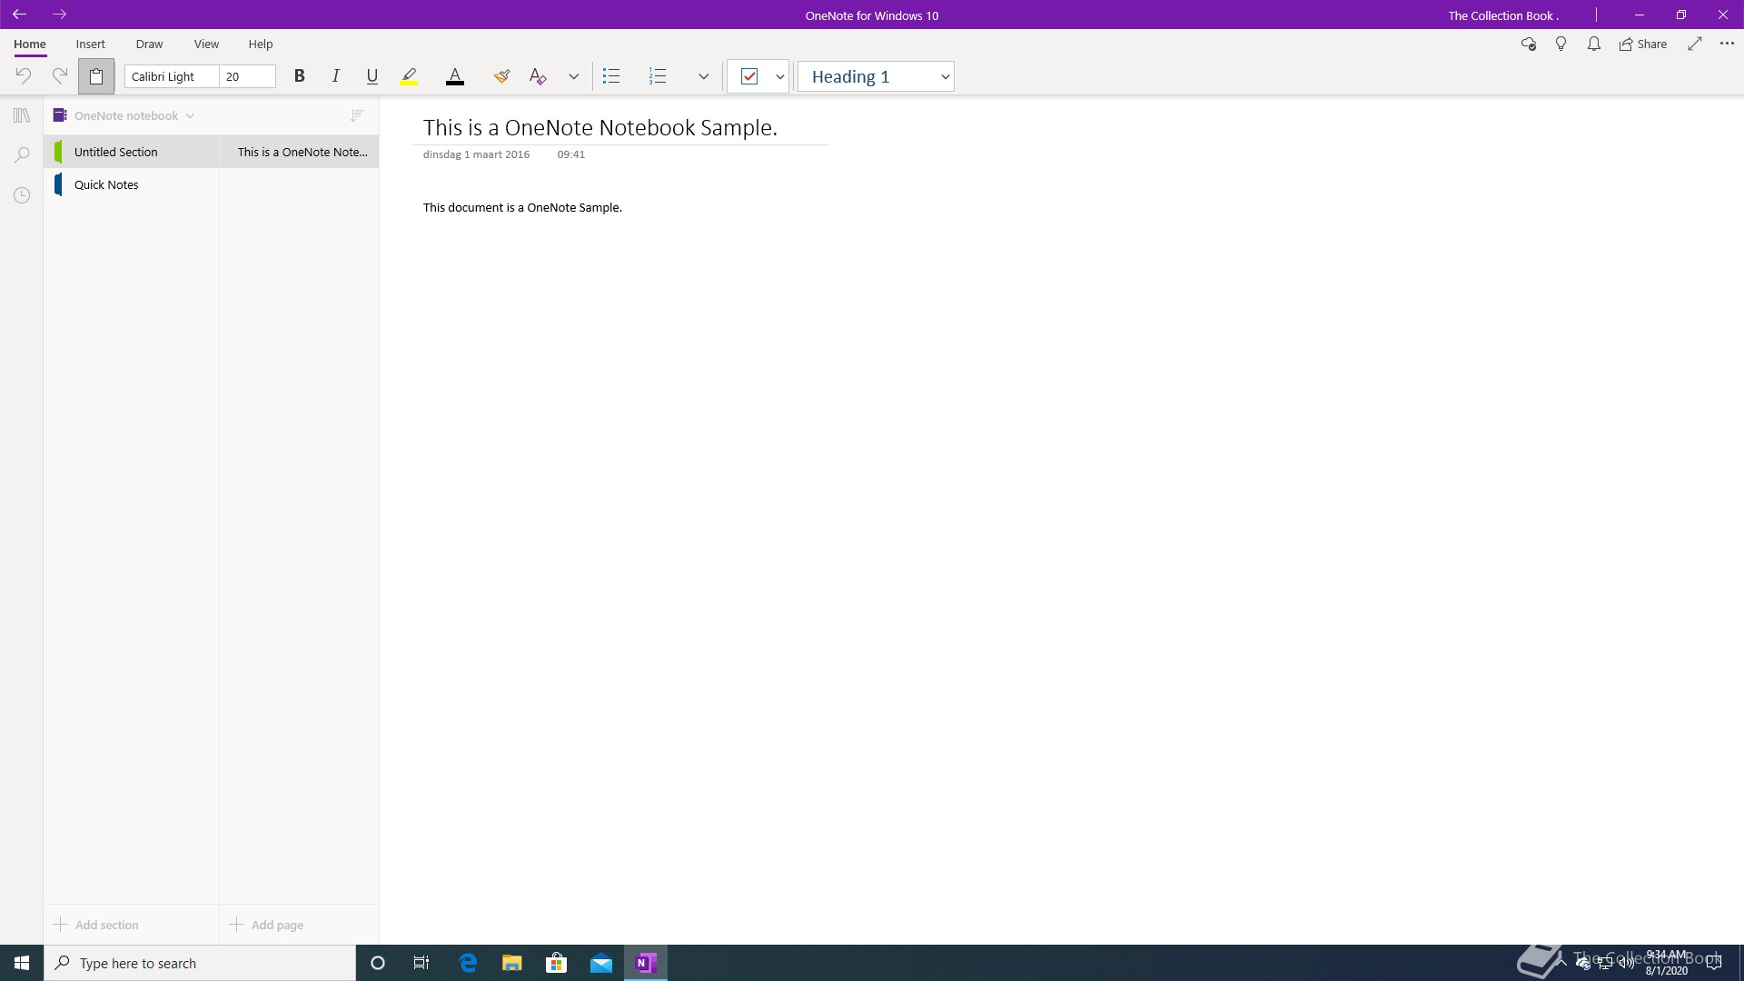
Task: Click the search magnifier in sidebar
Action: coord(22,155)
